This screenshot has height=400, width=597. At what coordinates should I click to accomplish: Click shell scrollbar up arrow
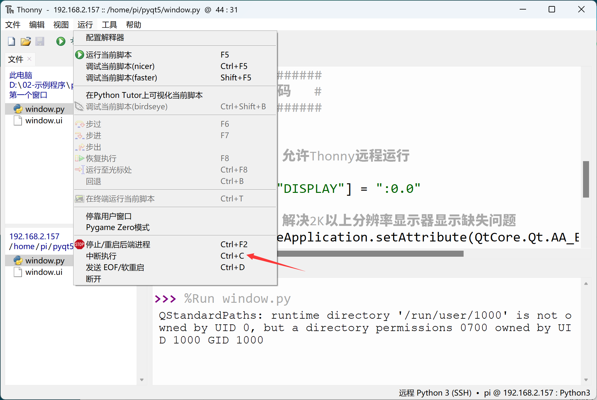586,283
